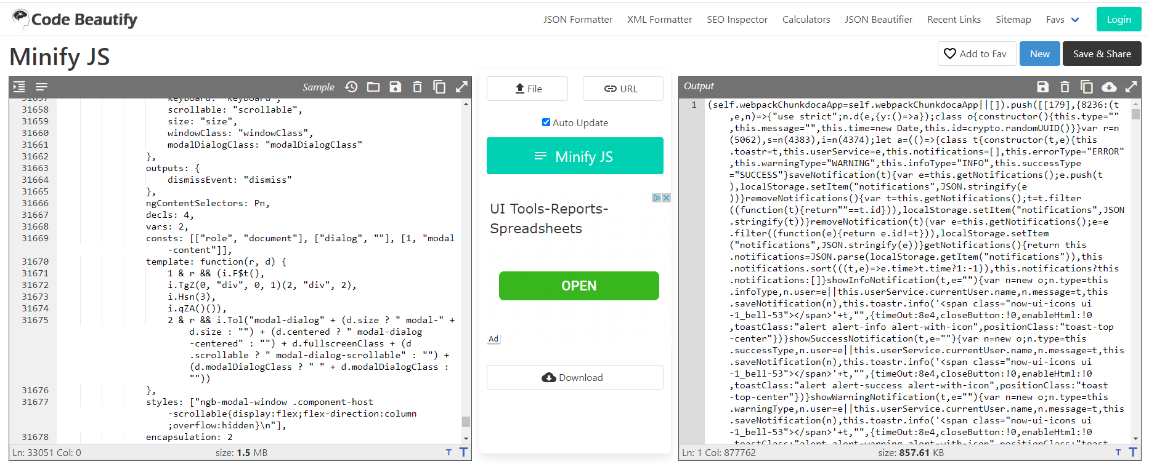Open SEO Inspector from the top menu
Viewport: 1149px width, 464px height.
click(737, 20)
